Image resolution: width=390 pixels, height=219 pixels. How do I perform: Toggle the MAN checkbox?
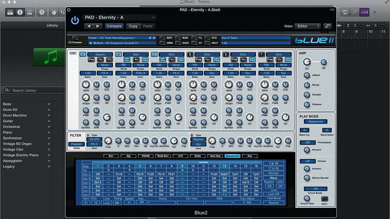pos(178,38)
